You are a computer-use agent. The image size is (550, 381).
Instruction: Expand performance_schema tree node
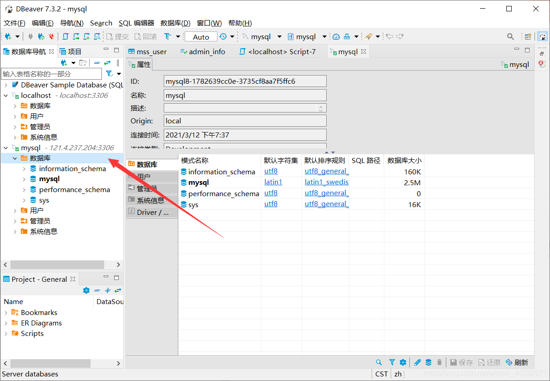pyautogui.click(x=24, y=190)
